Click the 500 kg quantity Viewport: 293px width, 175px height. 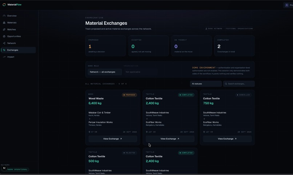(x=94, y=161)
